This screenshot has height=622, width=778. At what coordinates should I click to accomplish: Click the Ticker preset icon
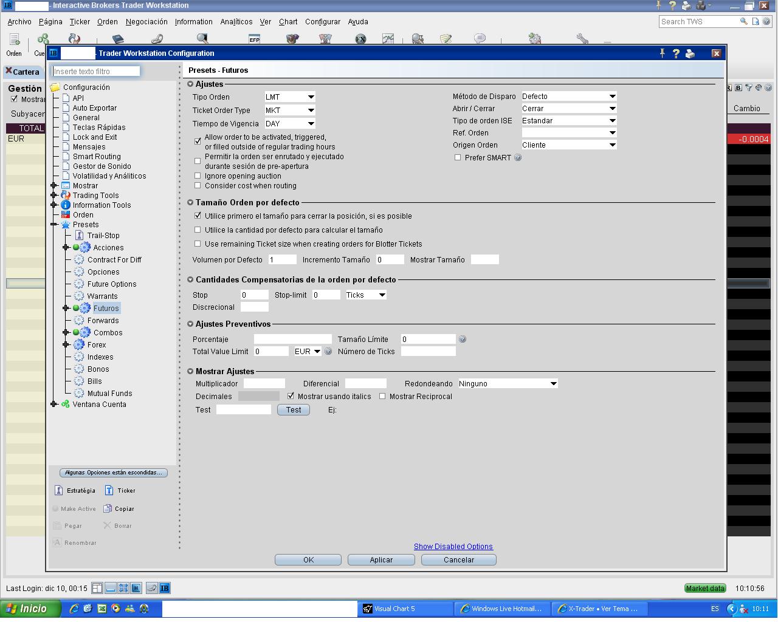click(109, 490)
